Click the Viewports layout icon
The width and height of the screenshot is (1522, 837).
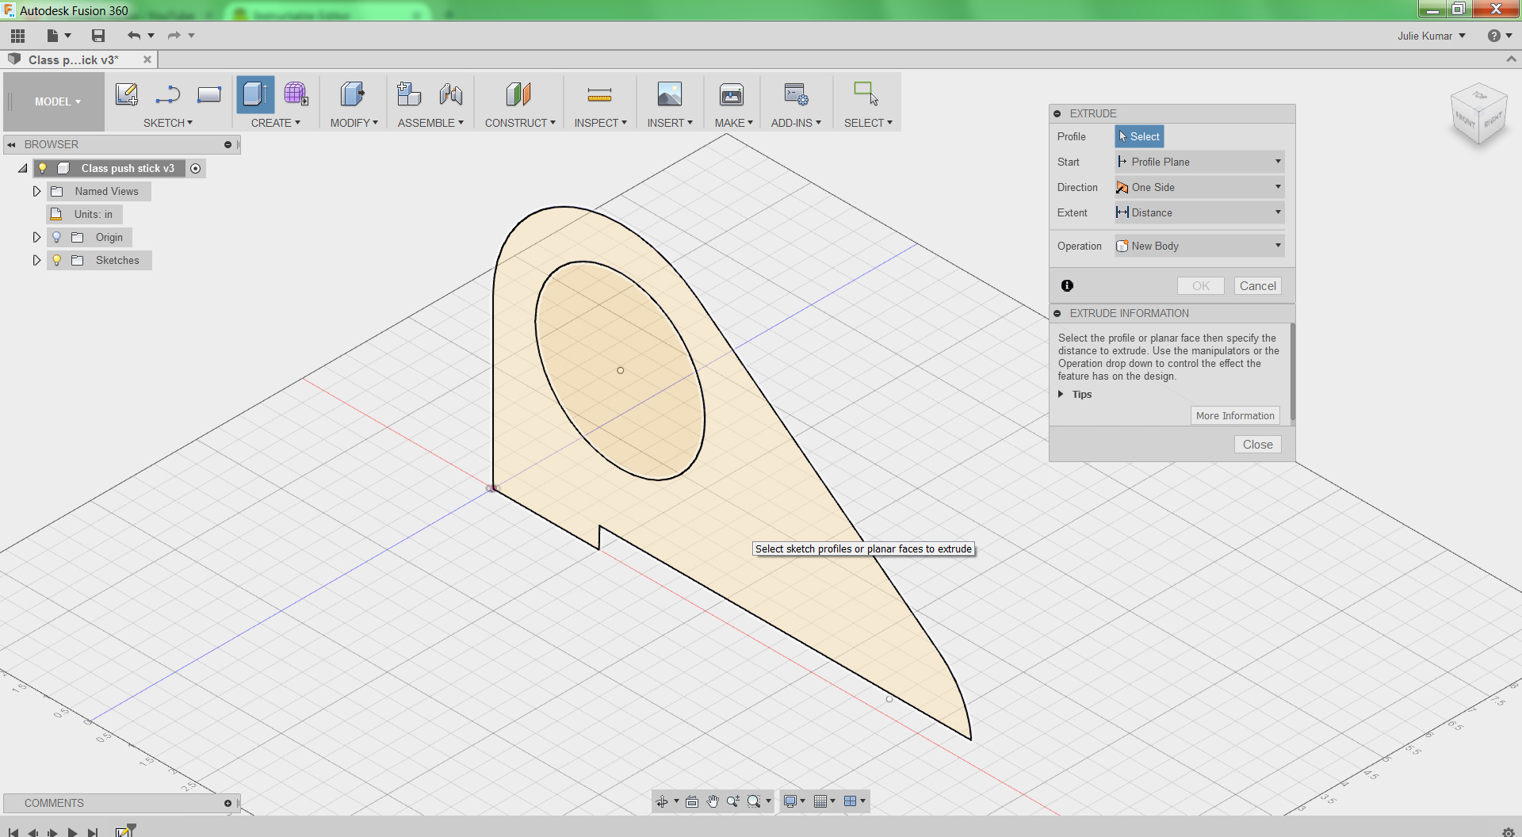pos(851,801)
